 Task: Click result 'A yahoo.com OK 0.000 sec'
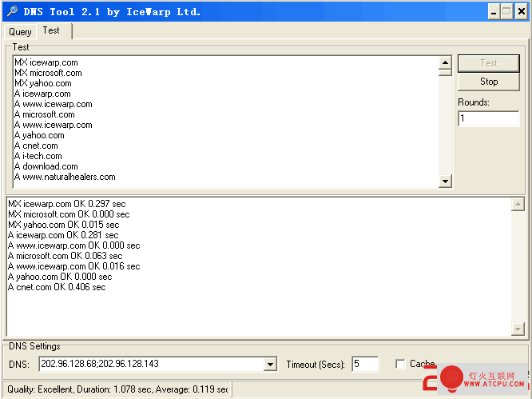[60, 277]
